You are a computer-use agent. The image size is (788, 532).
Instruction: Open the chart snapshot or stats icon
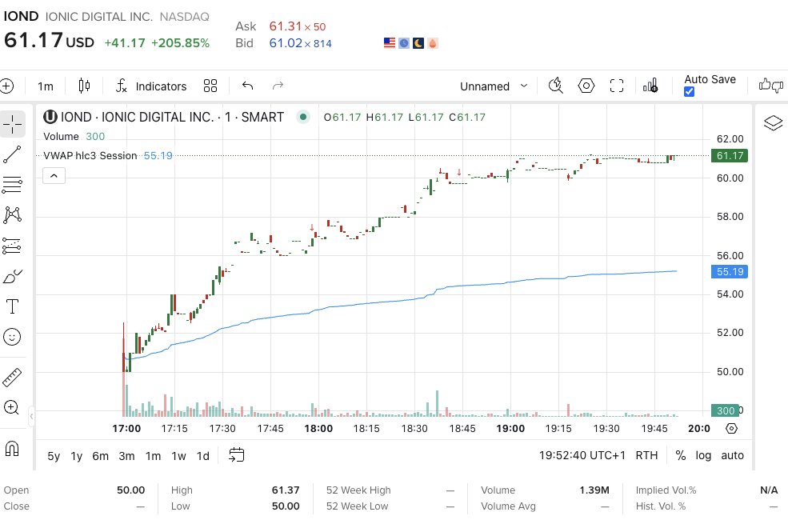coord(651,86)
